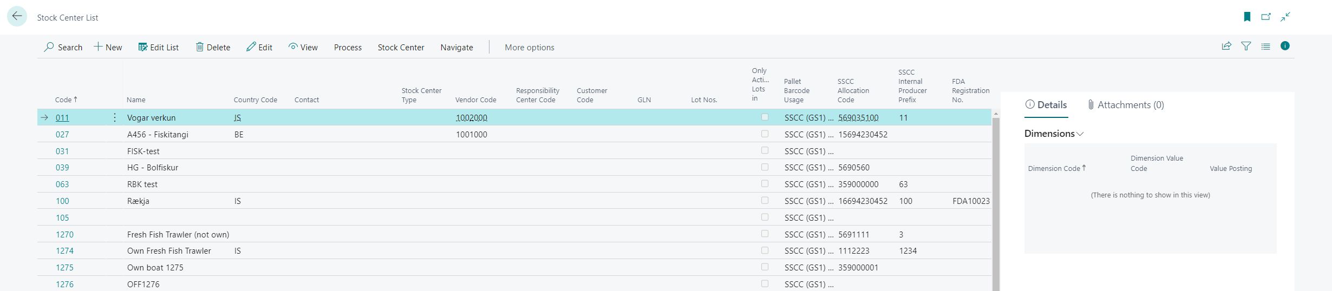Open stock center code 1270 link

[64, 235]
